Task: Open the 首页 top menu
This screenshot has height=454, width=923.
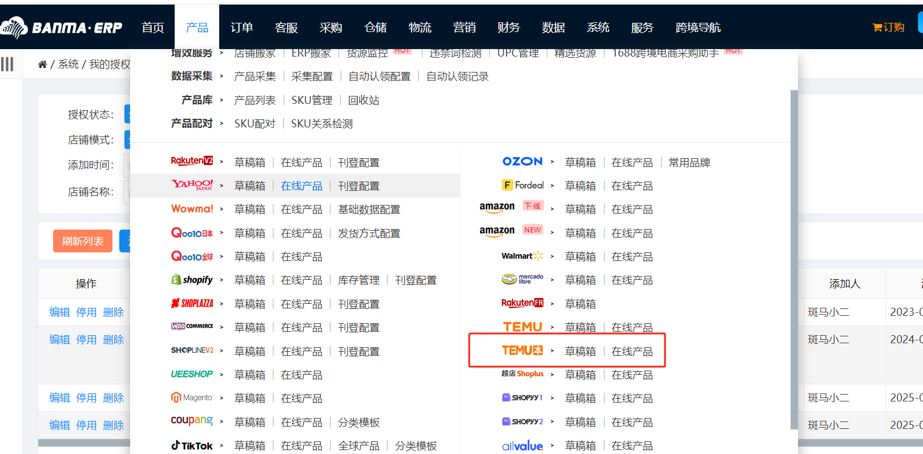Action: tap(153, 27)
